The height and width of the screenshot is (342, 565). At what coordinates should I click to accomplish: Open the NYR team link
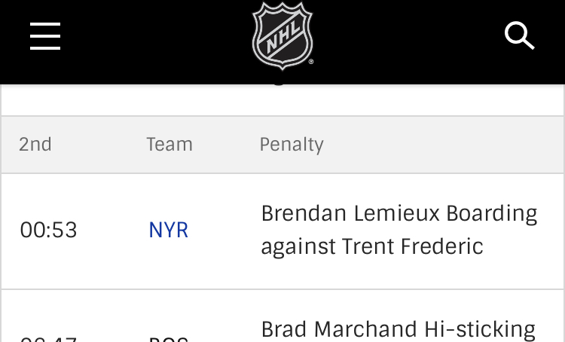(169, 231)
